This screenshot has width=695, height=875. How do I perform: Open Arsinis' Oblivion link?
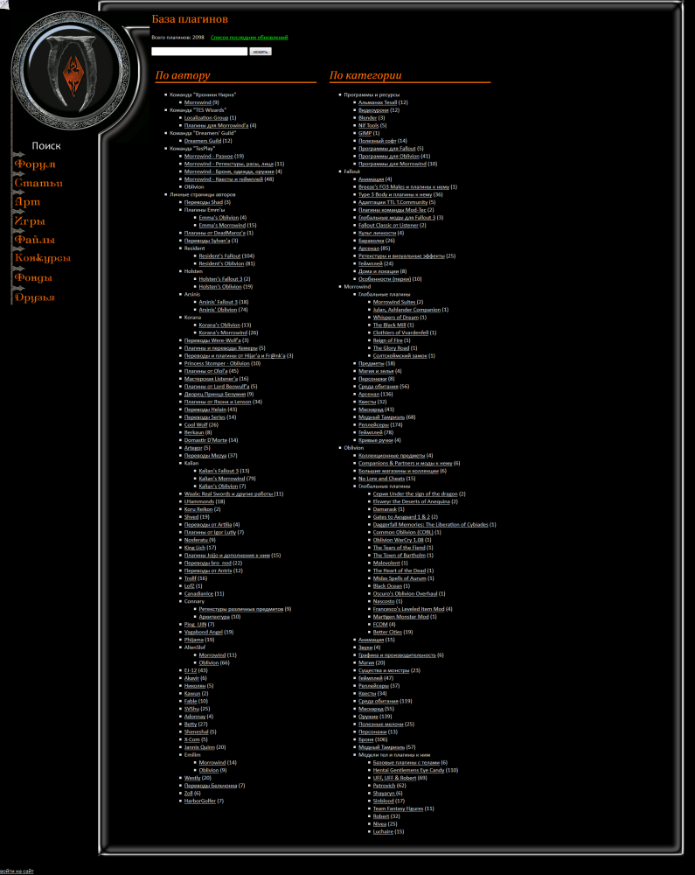pos(218,310)
